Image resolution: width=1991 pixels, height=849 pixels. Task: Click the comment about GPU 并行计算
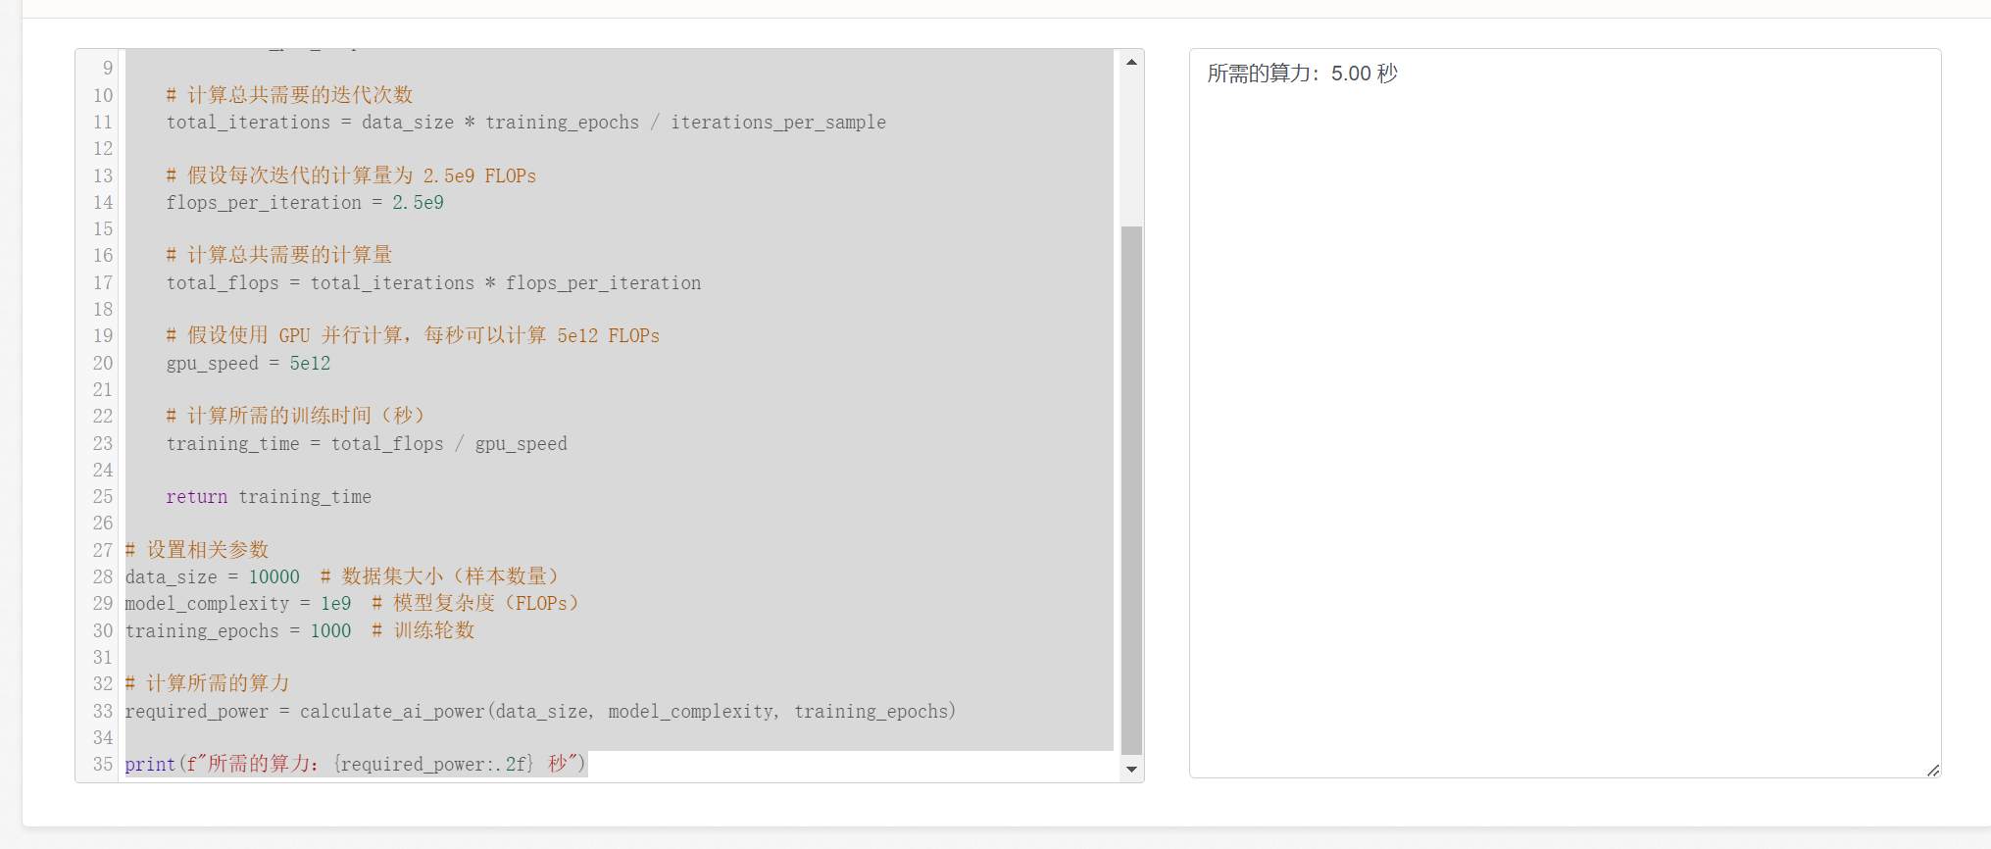413,335
